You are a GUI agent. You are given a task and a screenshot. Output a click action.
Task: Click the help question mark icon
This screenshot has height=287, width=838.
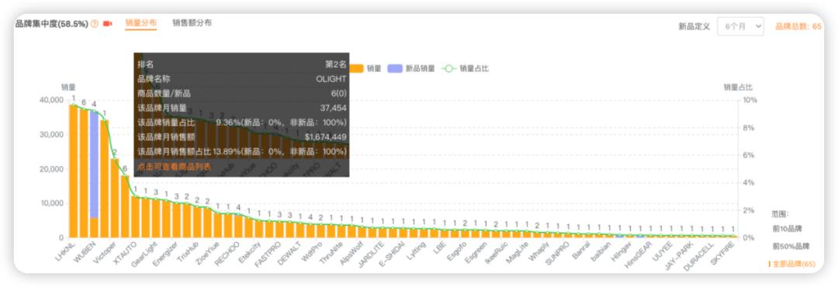tap(95, 24)
